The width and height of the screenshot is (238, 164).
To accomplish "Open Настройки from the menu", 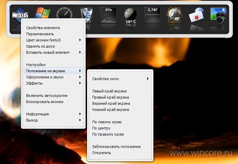I will (53, 65).
